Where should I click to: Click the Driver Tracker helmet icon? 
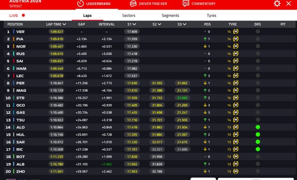click(133, 3)
